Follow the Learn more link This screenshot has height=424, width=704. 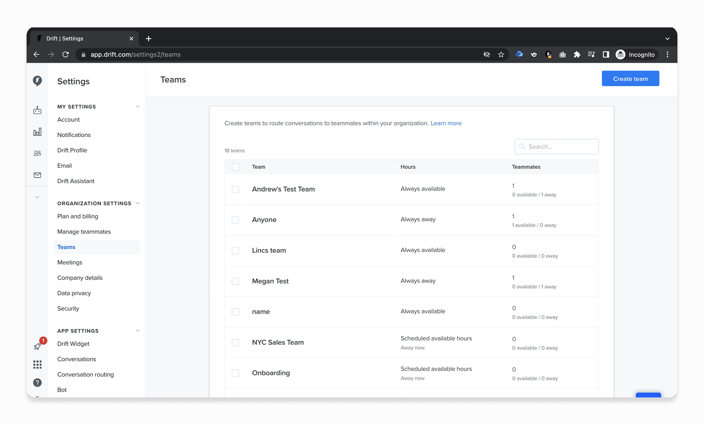[x=446, y=123]
